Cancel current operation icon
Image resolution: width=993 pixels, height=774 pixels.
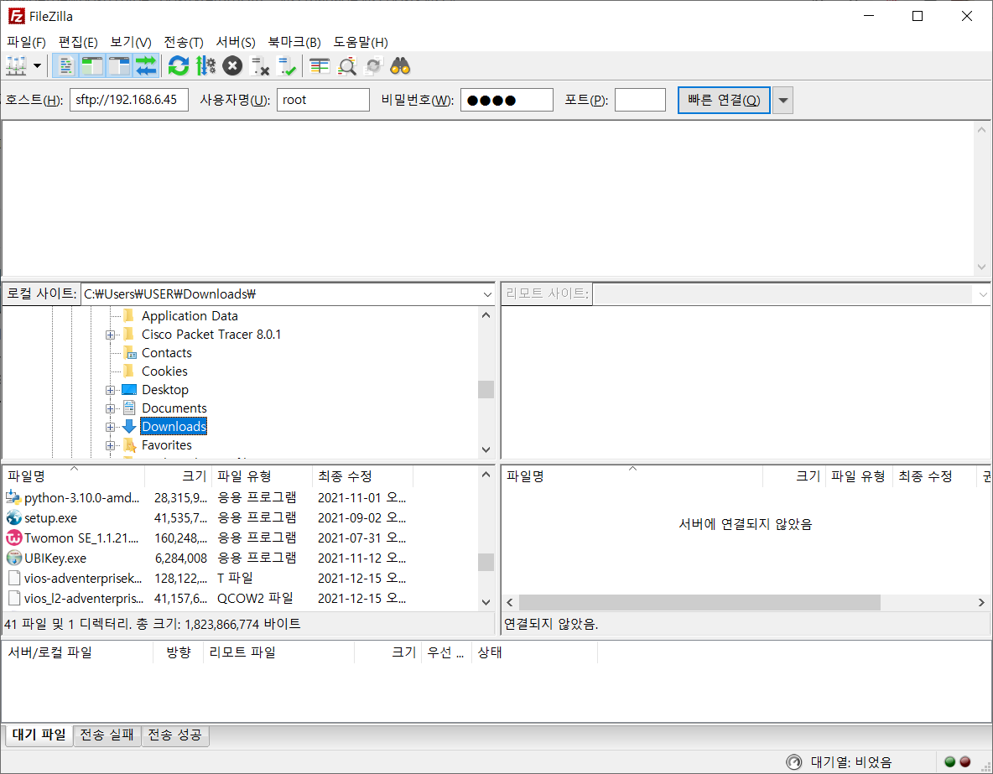(x=232, y=66)
